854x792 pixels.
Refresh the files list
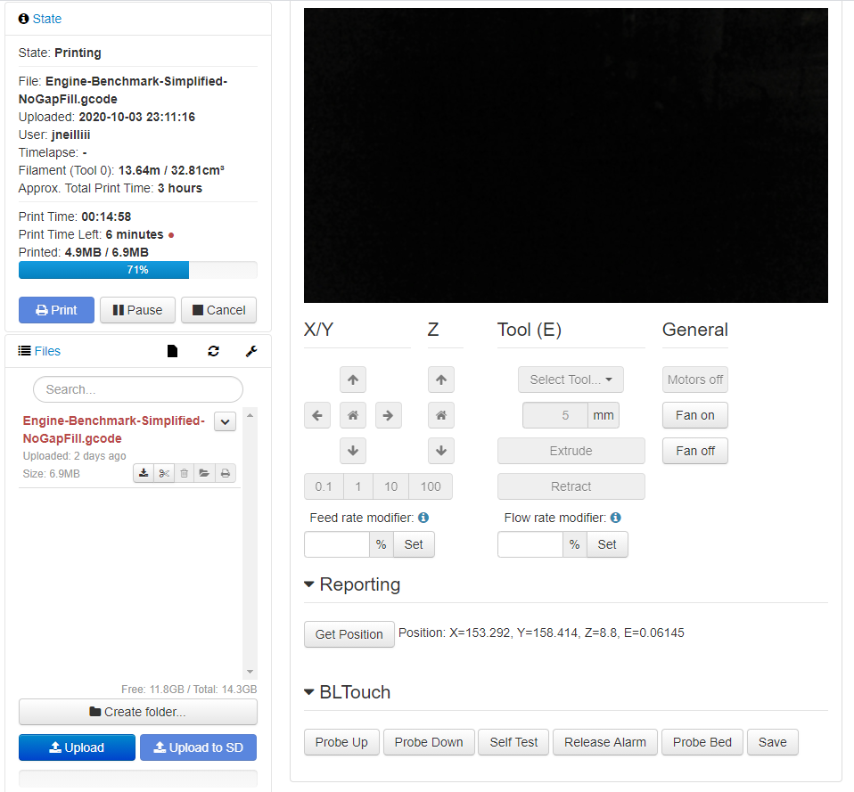point(213,351)
